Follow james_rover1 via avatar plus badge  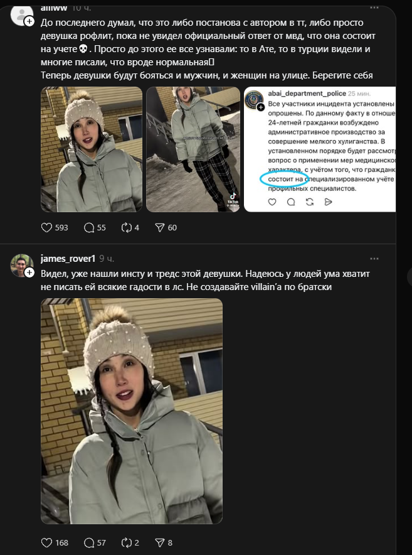pyautogui.click(x=29, y=272)
